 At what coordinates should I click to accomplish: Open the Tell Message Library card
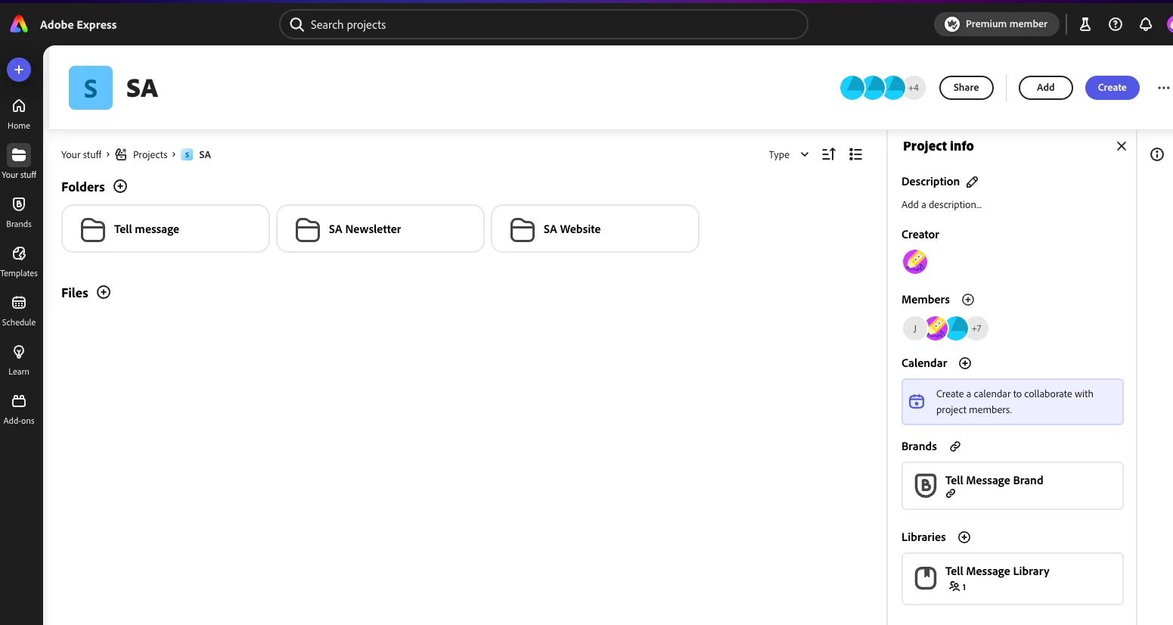click(1013, 579)
